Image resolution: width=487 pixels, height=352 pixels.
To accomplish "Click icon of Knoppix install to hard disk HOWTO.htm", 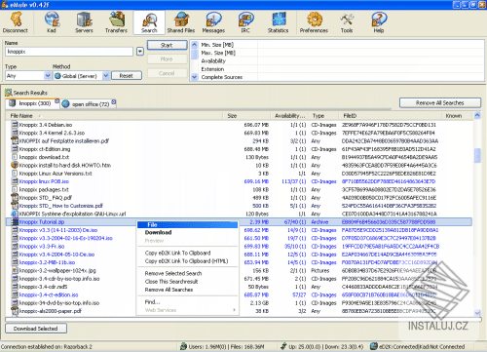I will (15, 165).
